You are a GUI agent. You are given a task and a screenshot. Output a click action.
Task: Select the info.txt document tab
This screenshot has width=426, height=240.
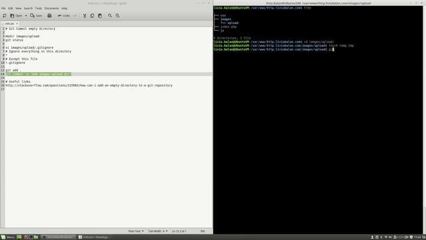9,24
